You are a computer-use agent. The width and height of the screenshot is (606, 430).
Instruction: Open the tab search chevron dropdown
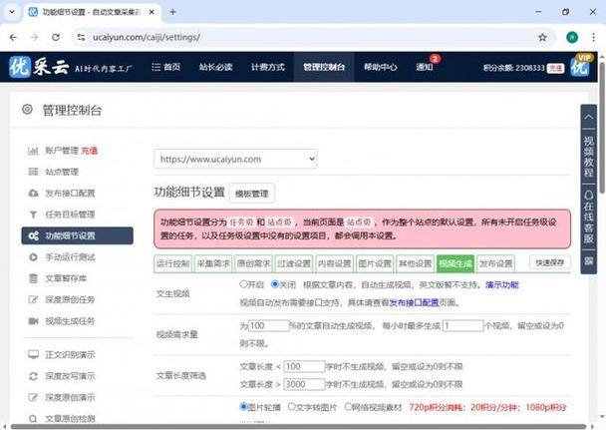click(12, 12)
